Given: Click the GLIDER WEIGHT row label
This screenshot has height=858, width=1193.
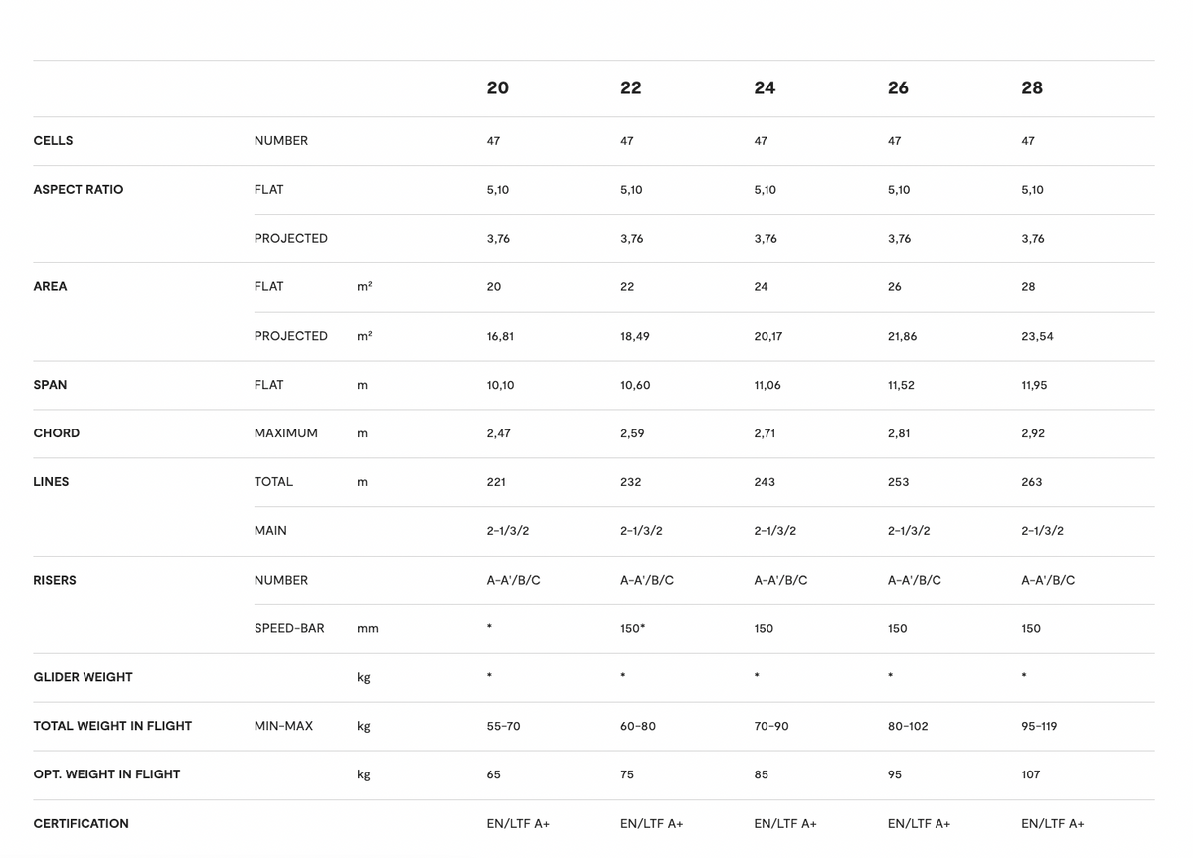Looking at the screenshot, I should point(83,677).
